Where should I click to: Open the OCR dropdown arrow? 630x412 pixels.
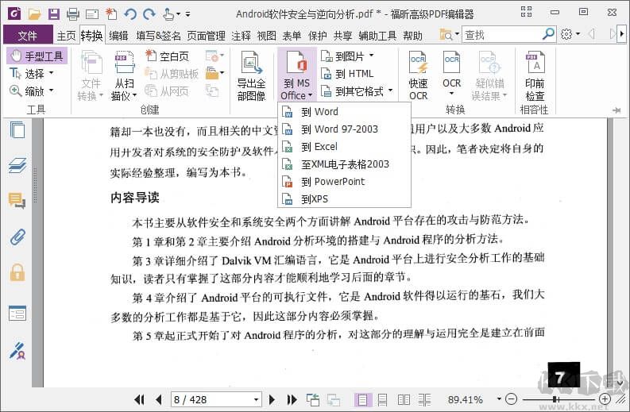click(451, 94)
